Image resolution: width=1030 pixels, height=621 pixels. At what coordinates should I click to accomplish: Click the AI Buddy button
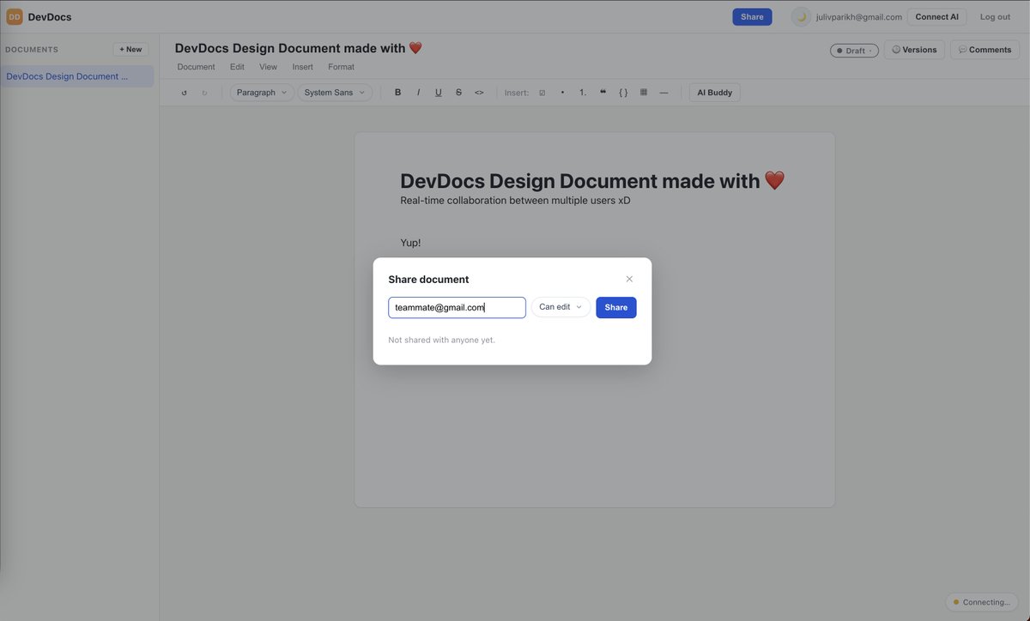(714, 93)
